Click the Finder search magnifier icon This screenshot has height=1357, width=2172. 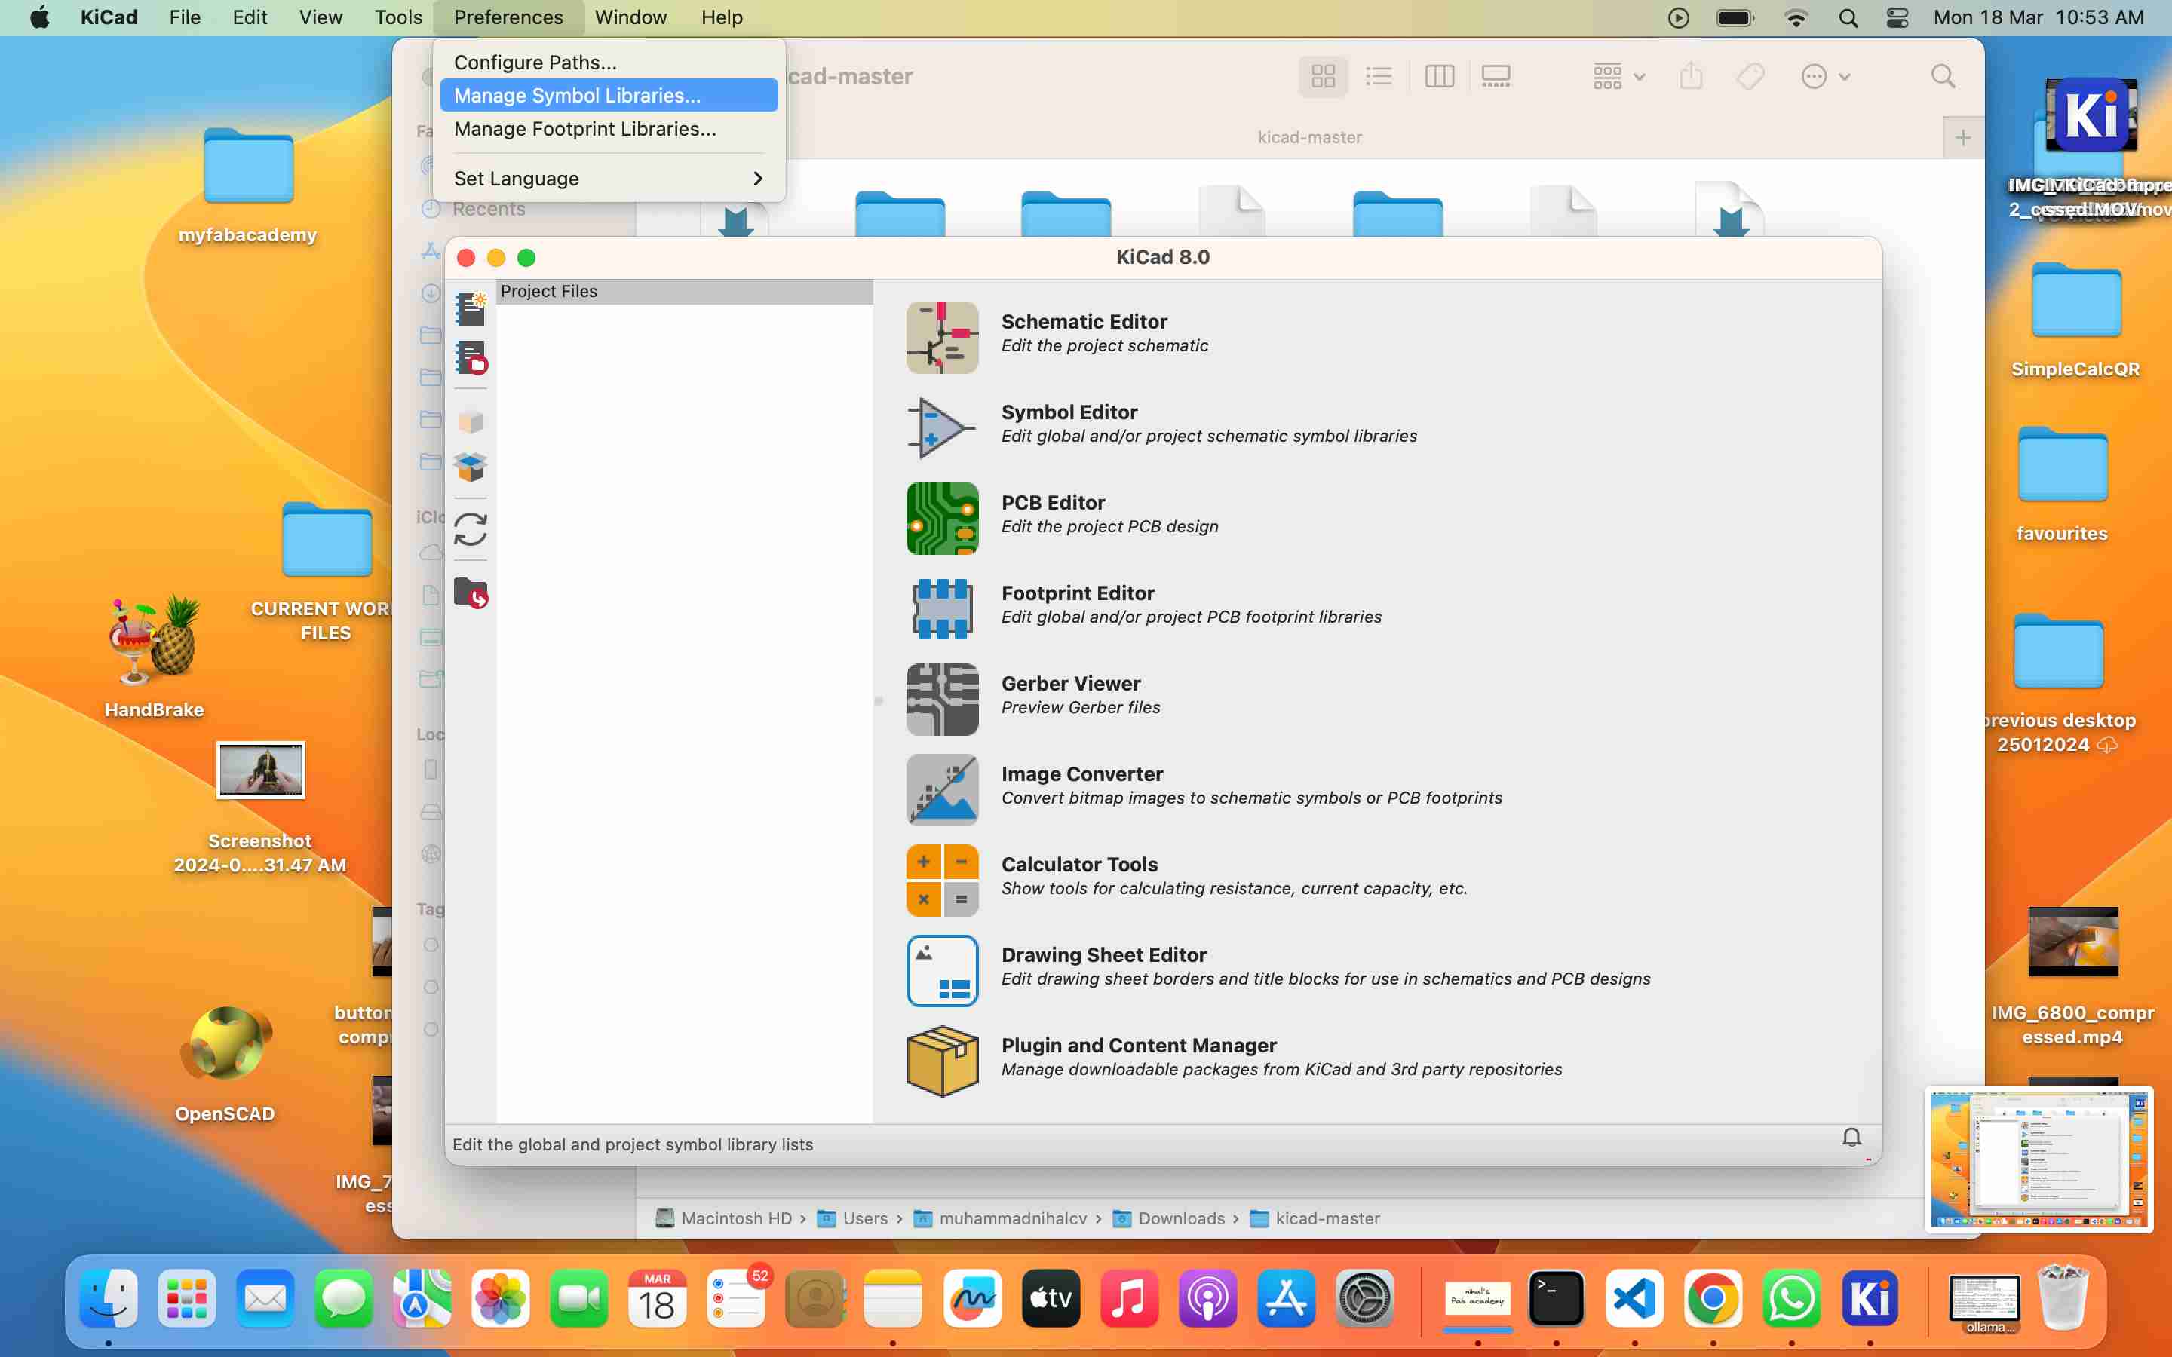tap(1943, 76)
